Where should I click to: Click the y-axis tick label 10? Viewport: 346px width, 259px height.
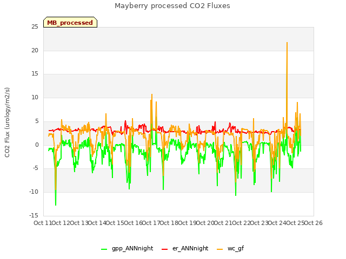(x=35, y=97)
